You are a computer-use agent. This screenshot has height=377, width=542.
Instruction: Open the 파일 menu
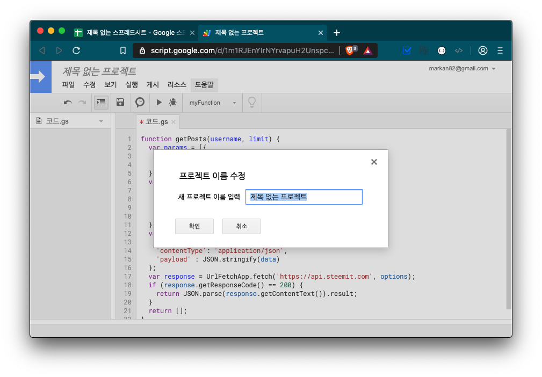pos(68,85)
